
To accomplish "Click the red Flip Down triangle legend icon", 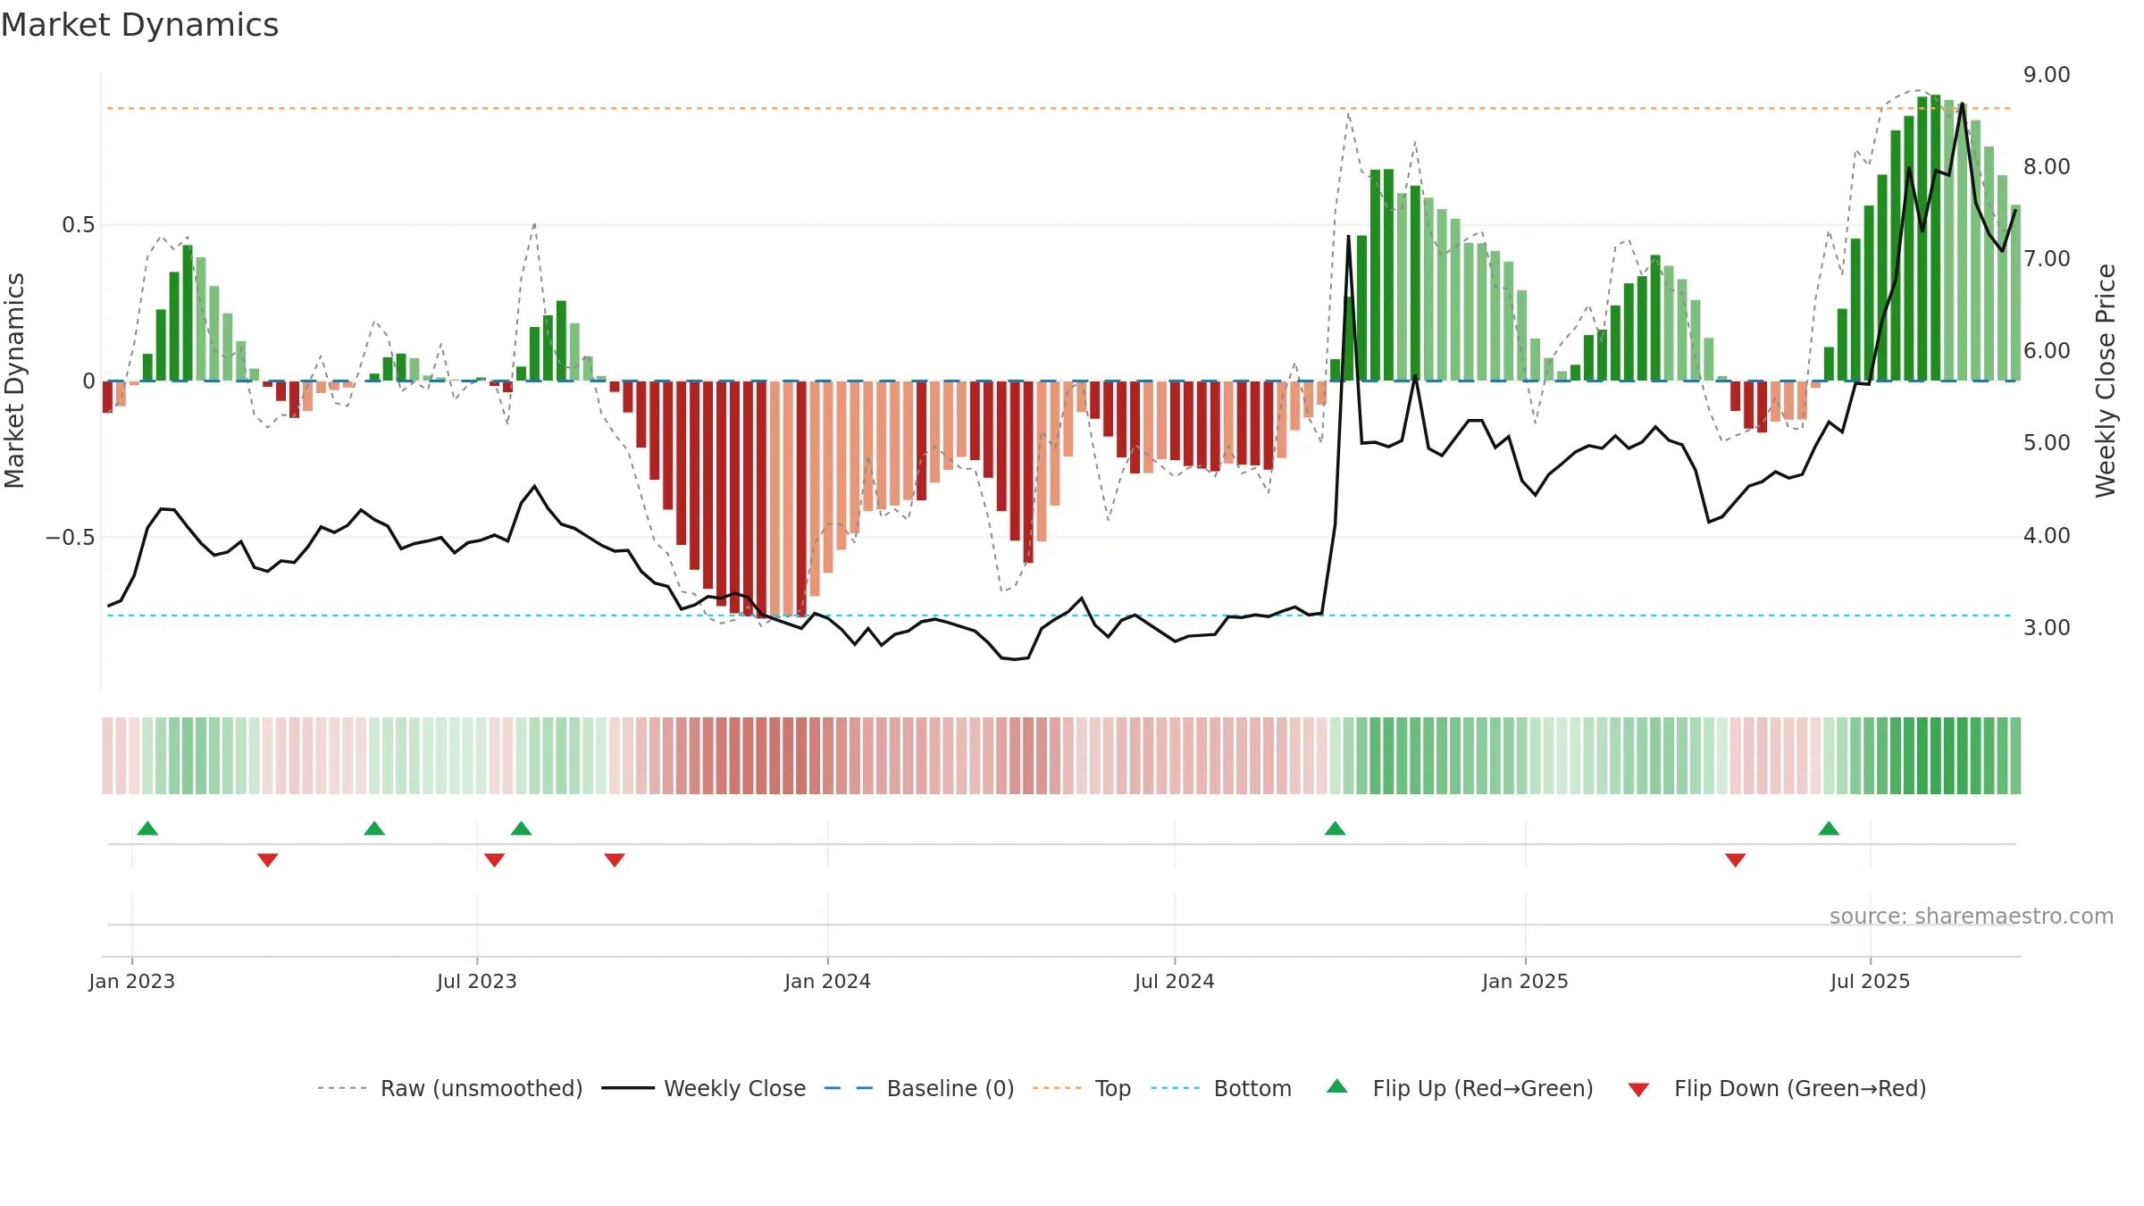I will click(x=1638, y=1090).
